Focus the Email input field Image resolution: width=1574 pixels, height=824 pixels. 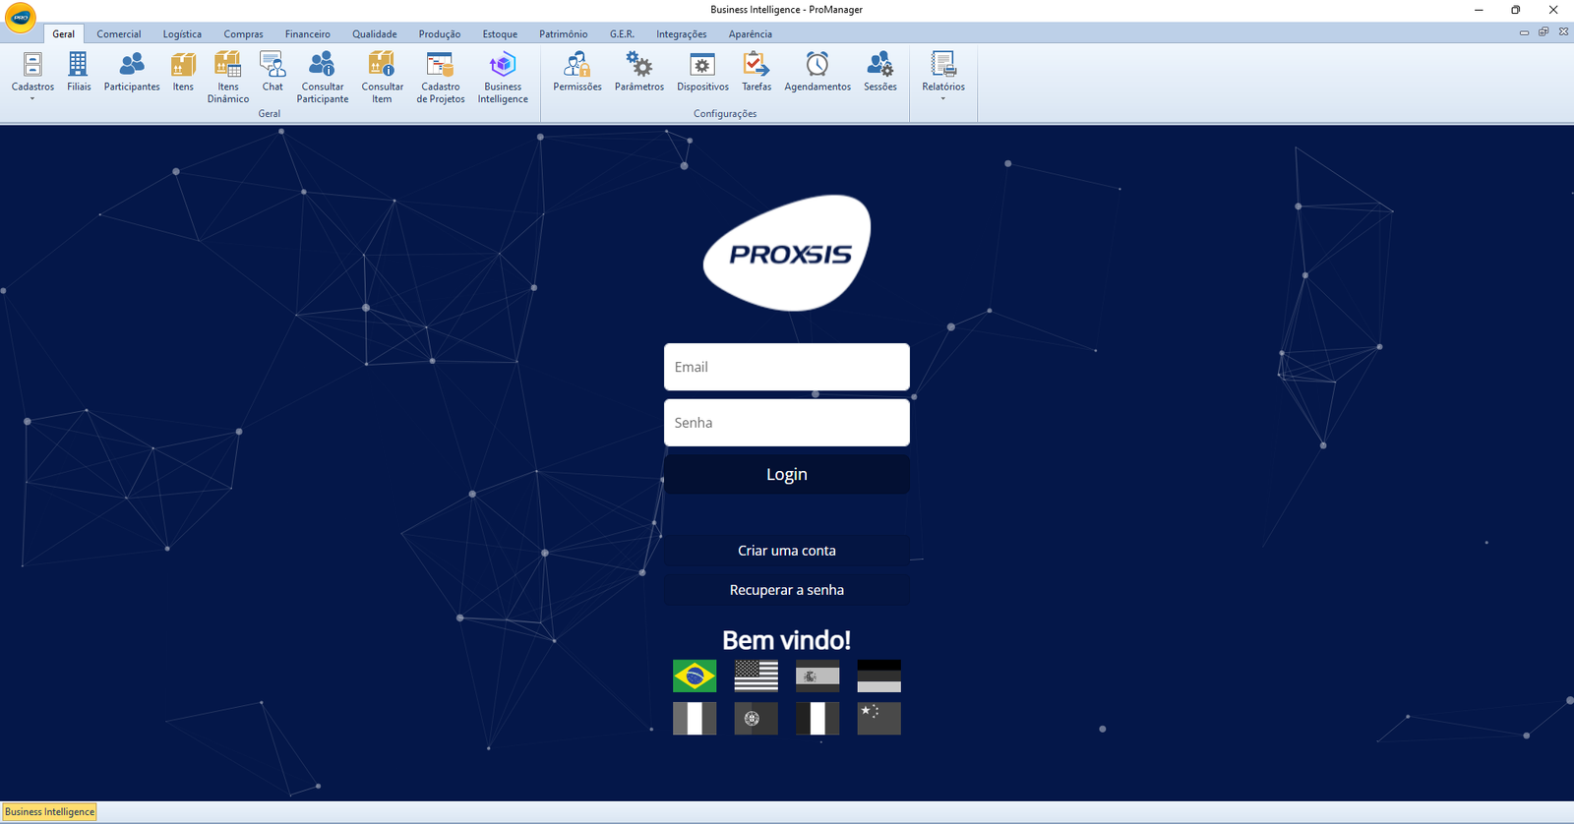(787, 367)
